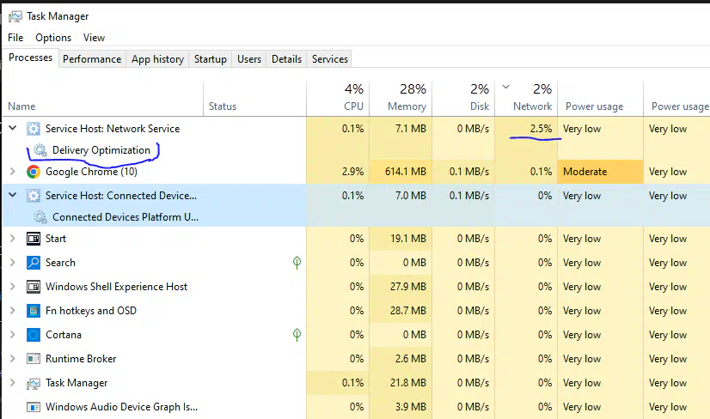Click the Runtime Broker process icon
710x419 pixels.
click(x=34, y=359)
